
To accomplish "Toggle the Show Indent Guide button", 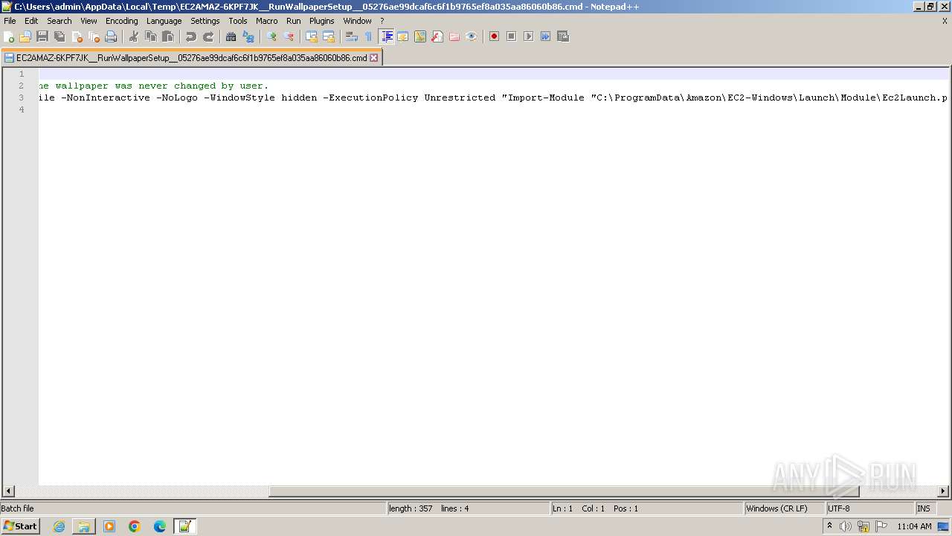I will (386, 36).
